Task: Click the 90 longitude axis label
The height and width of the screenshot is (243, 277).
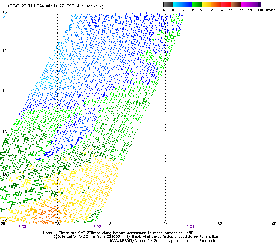Action: [274, 224]
